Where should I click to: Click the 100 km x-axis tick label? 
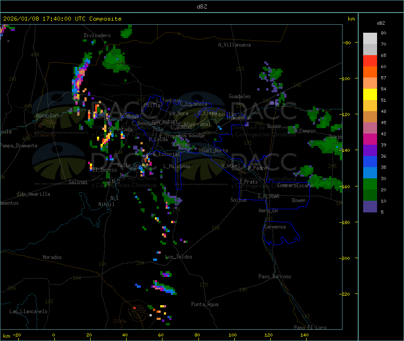pos(233,335)
